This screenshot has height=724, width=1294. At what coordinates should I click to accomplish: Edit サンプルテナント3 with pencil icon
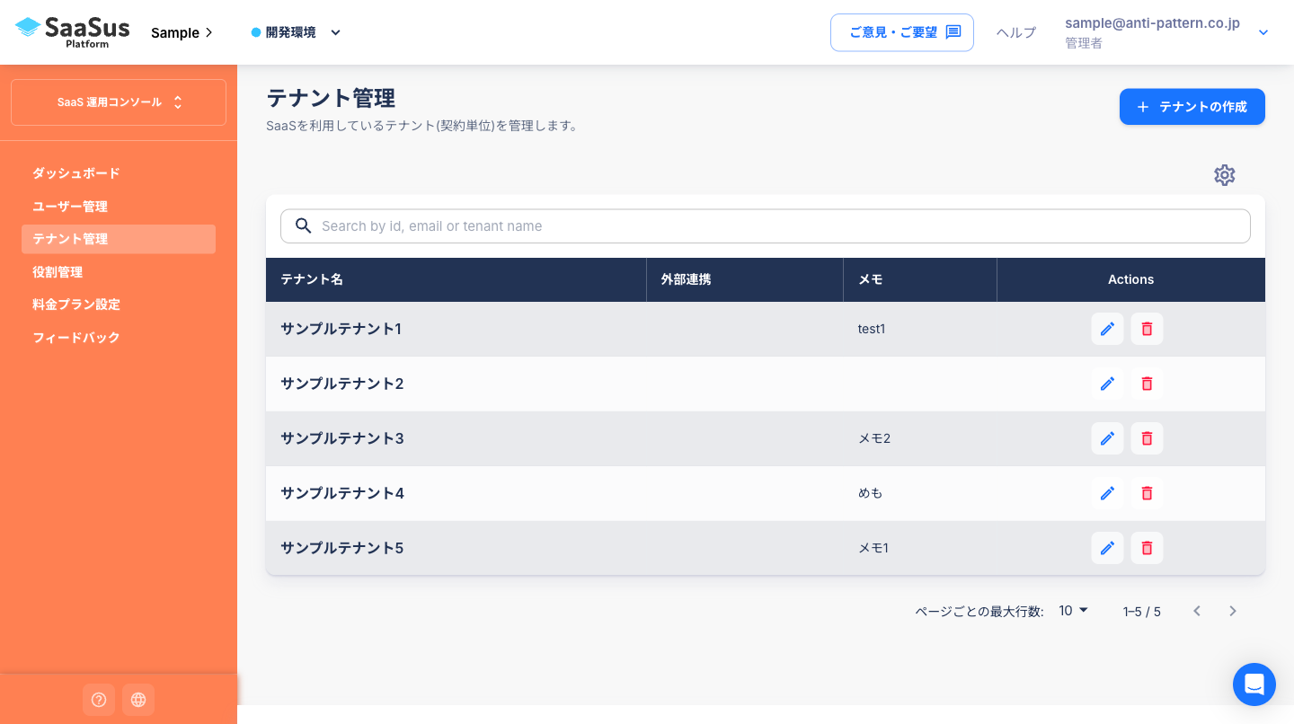tap(1107, 438)
